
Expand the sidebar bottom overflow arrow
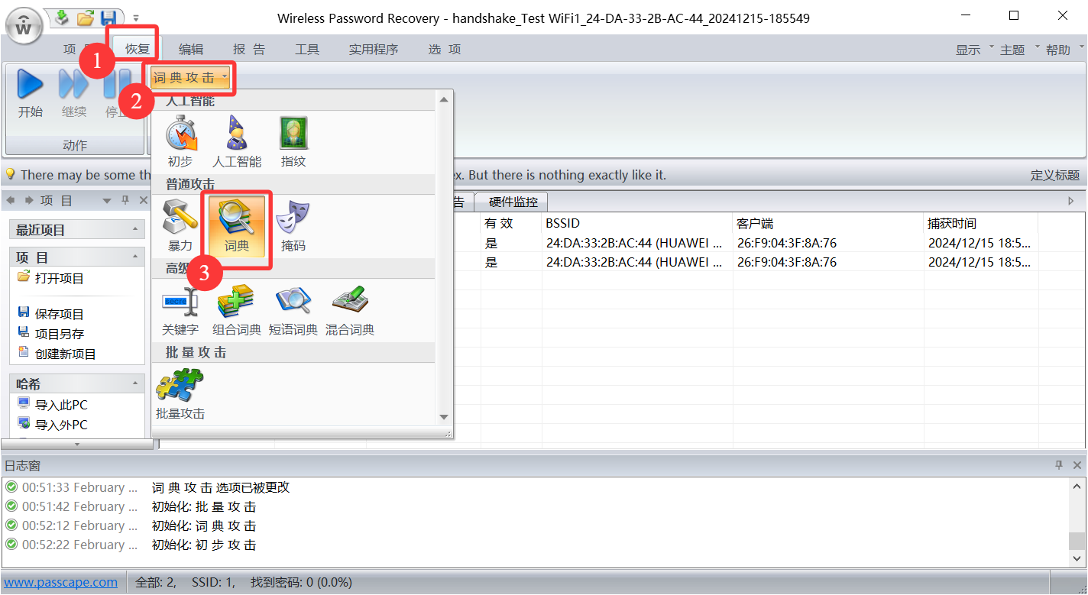click(x=76, y=444)
